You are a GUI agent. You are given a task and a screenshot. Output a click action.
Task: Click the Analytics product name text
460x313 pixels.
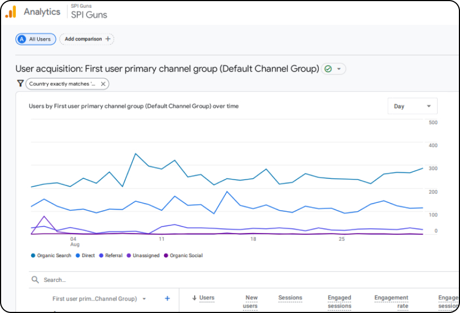pos(42,11)
